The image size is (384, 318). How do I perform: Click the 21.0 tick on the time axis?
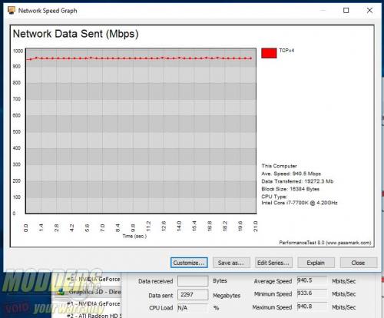(255, 227)
